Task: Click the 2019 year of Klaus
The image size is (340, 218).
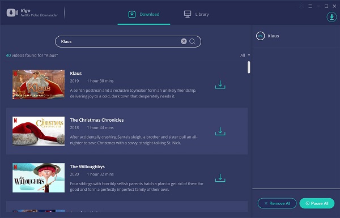Action: [x=74, y=81]
